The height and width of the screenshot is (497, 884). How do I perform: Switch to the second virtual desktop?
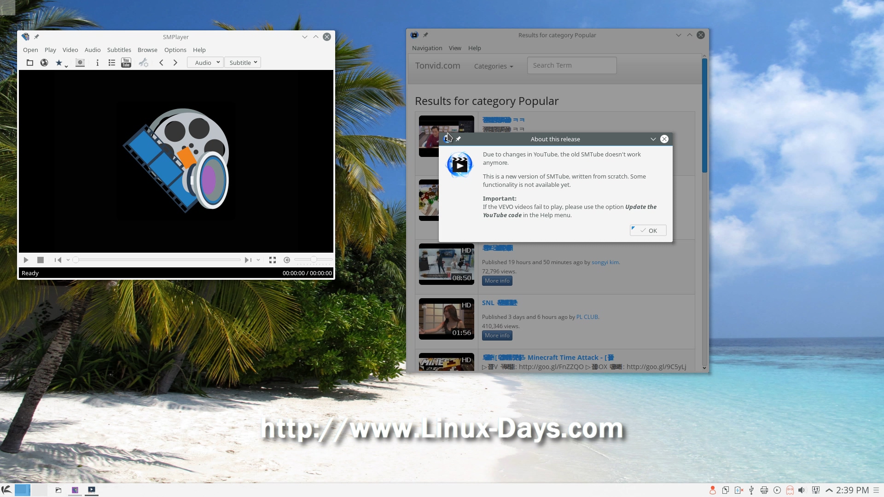(x=39, y=490)
